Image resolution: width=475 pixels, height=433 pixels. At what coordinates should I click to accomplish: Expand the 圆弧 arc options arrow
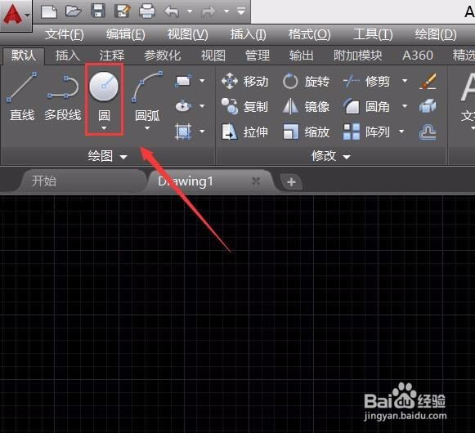[x=147, y=128]
